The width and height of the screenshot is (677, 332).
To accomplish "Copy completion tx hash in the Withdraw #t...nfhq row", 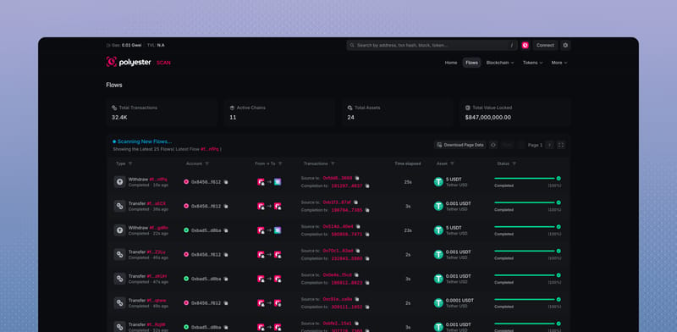I will (367, 185).
